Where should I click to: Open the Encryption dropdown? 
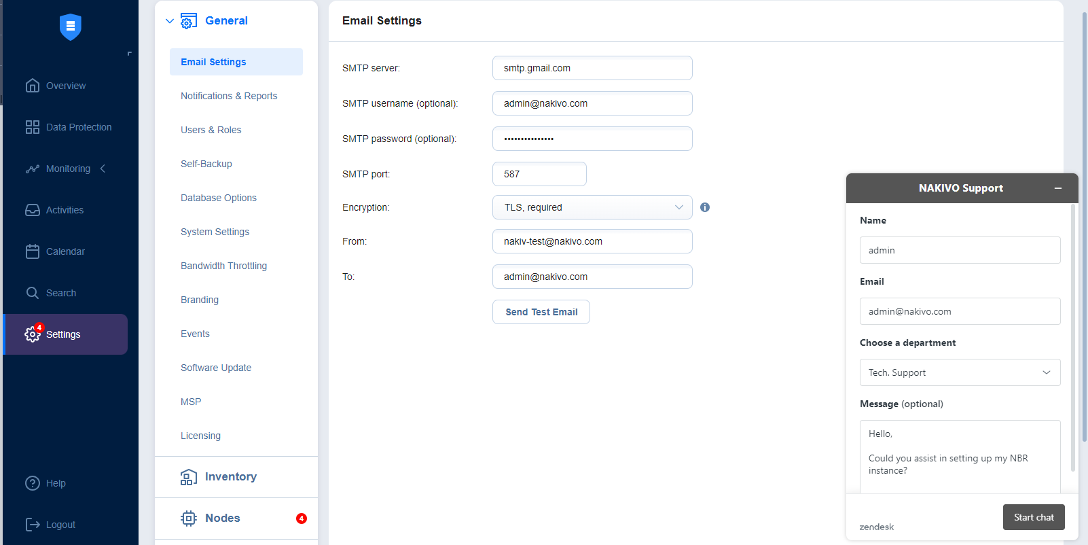coord(592,207)
